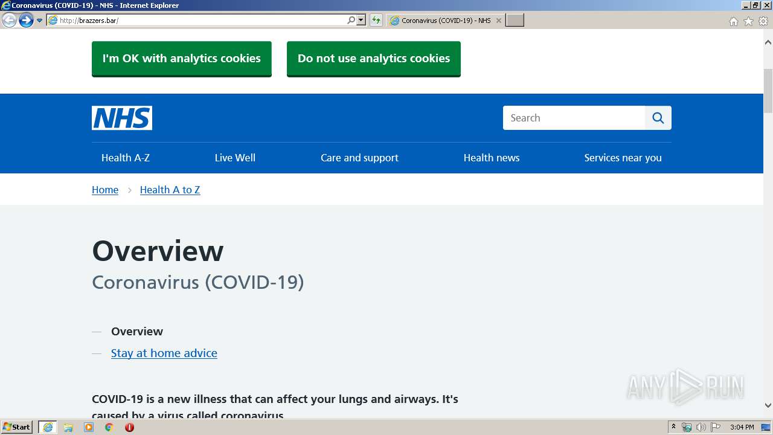
Task: Open the recent pages dropdown arrow
Action: 40,21
